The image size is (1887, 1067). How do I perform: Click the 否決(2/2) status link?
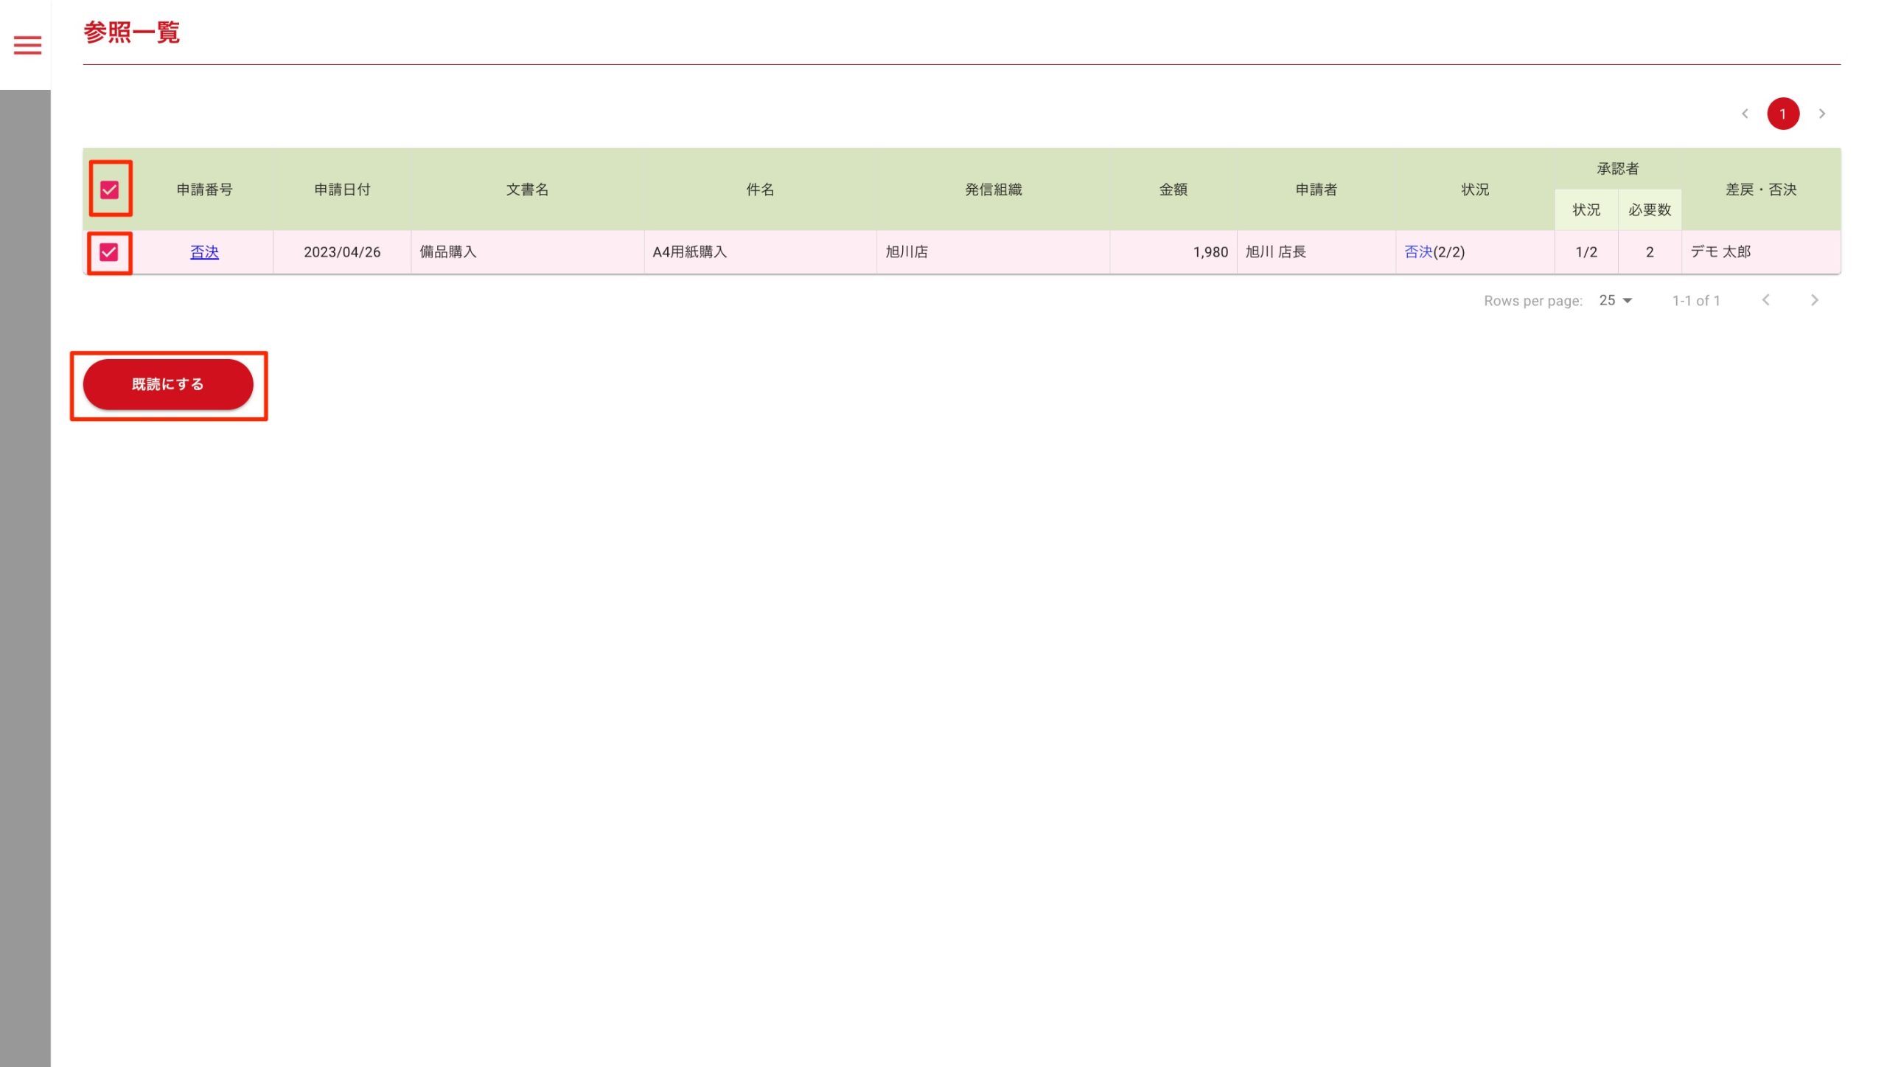[x=1417, y=252]
